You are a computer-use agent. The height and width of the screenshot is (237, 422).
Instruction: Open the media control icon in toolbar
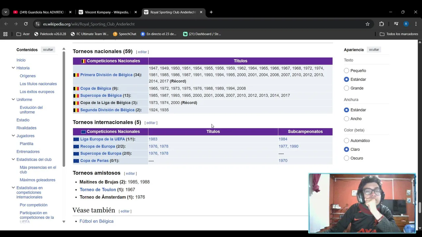coord(396,24)
